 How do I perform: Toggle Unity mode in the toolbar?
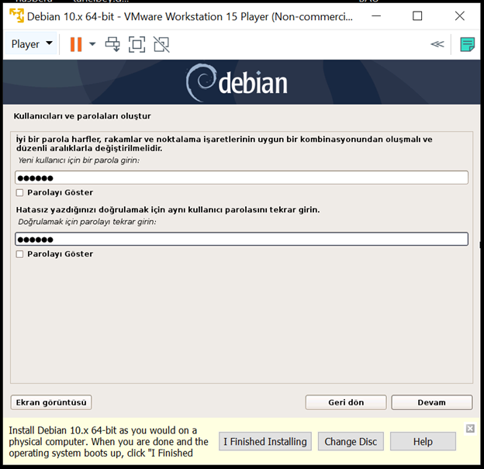161,44
